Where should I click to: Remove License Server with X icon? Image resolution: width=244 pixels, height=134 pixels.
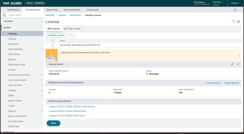click(x=238, y=64)
